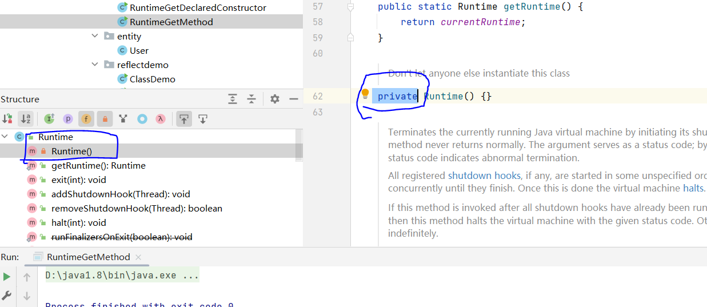
Task: Toggle Sort by Visibility in Structure toolbar
Action: (x=7, y=119)
